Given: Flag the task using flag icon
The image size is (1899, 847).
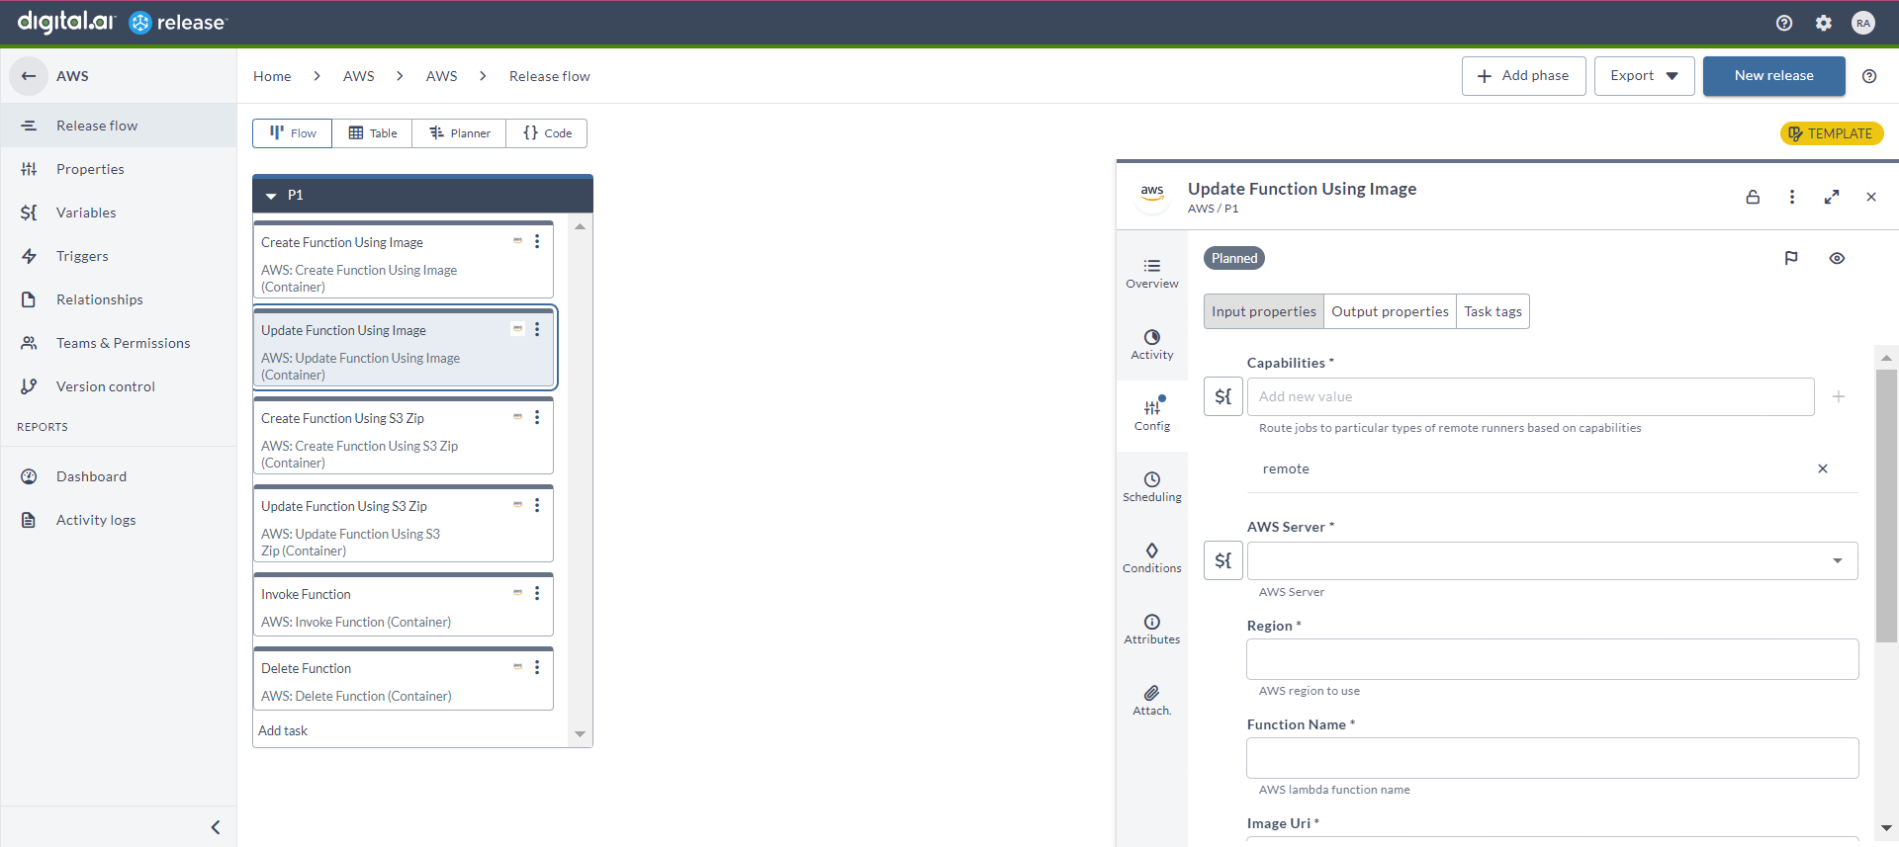Looking at the screenshot, I should coord(1791,258).
